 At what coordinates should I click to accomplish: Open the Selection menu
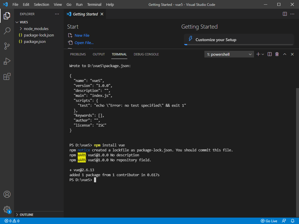41,4
